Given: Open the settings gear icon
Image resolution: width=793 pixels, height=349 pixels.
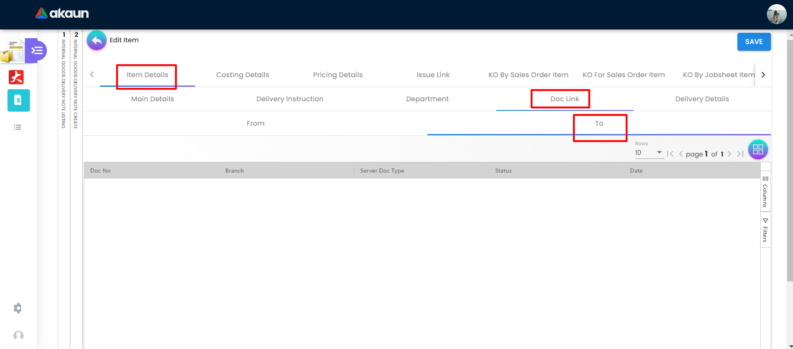Looking at the screenshot, I should (17, 308).
